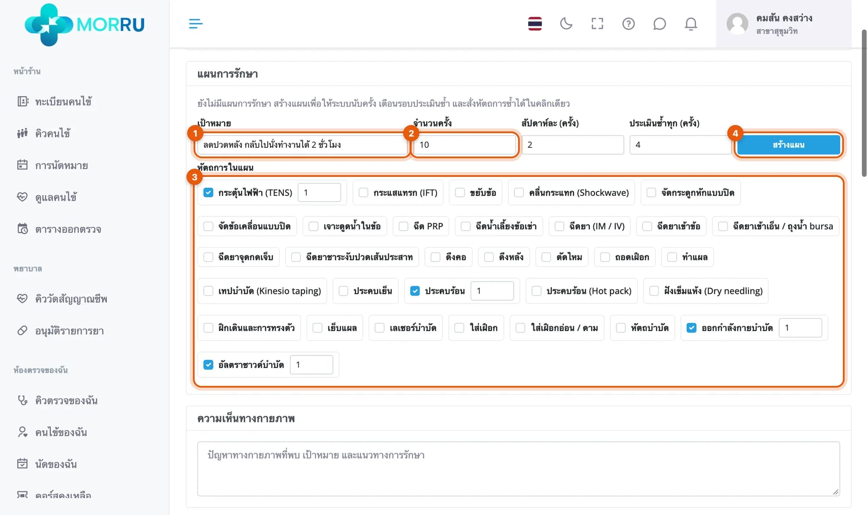This screenshot has width=868, height=515.
Task: Click the TENS quantity field
Action: pyautogui.click(x=319, y=192)
